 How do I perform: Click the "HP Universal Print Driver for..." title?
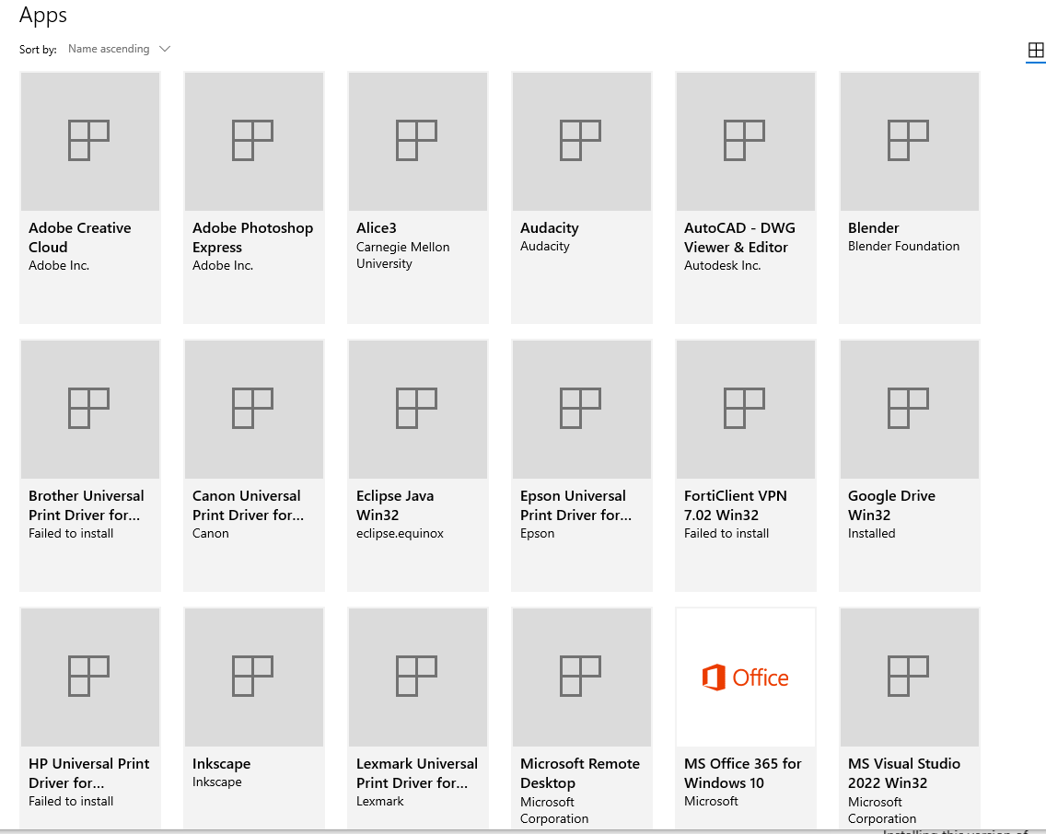88,773
